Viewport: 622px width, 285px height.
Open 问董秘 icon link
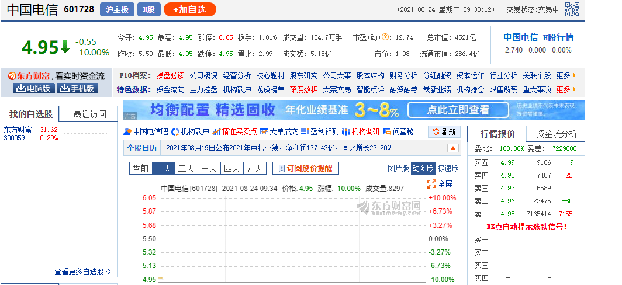pyautogui.click(x=398, y=131)
